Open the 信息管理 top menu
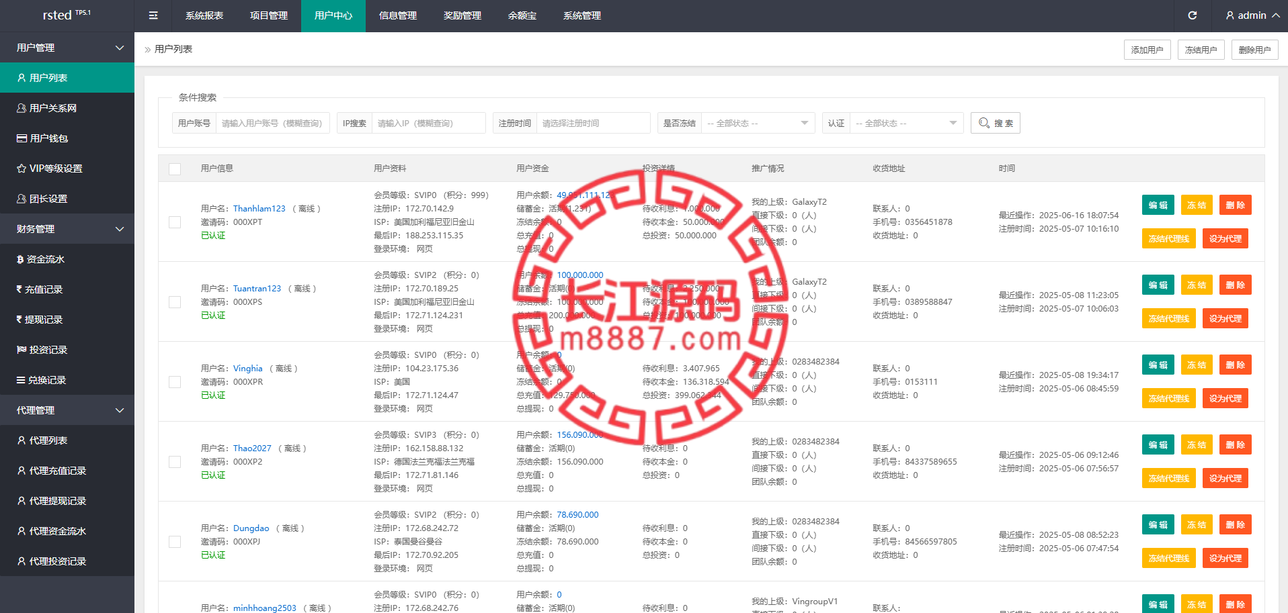1288x613 pixels. [x=398, y=15]
